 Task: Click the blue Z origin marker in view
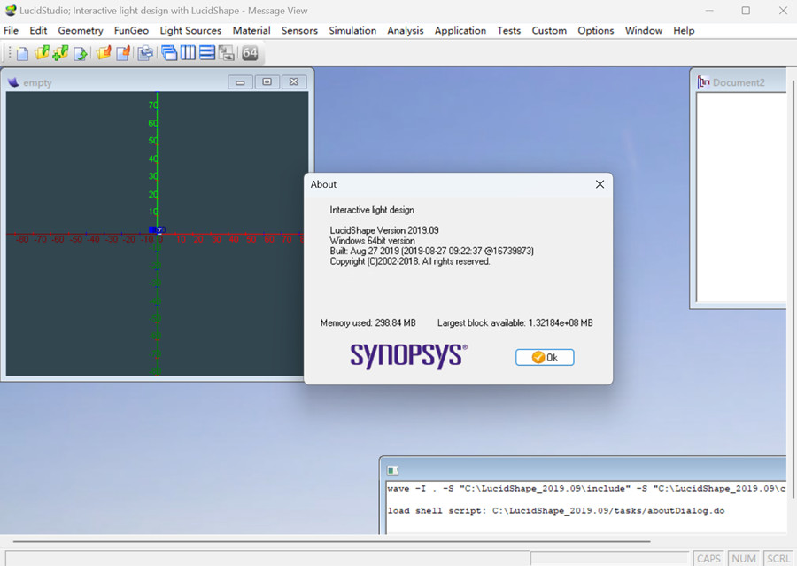pos(158,230)
